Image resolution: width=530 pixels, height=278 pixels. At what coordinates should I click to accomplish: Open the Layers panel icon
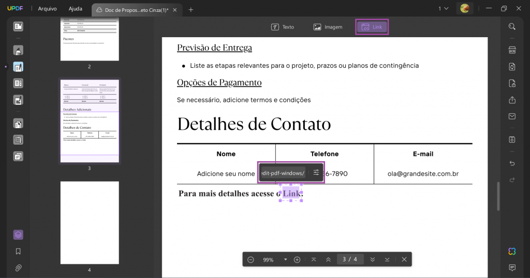pyautogui.click(x=18, y=235)
